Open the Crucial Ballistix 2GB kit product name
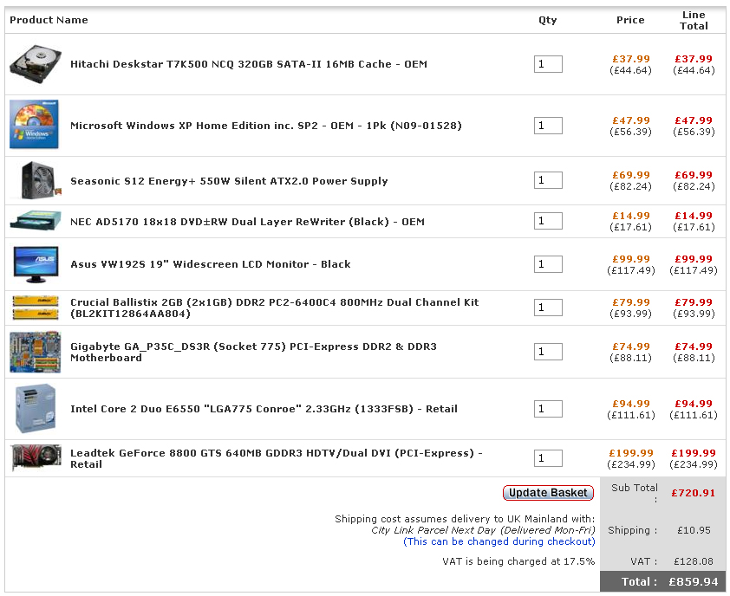The width and height of the screenshot is (730, 596). [x=275, y=308]
